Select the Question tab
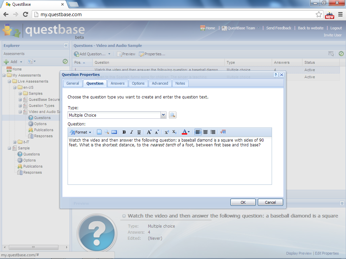The width and height of the screenshot is (346, 259). [95, 83]
